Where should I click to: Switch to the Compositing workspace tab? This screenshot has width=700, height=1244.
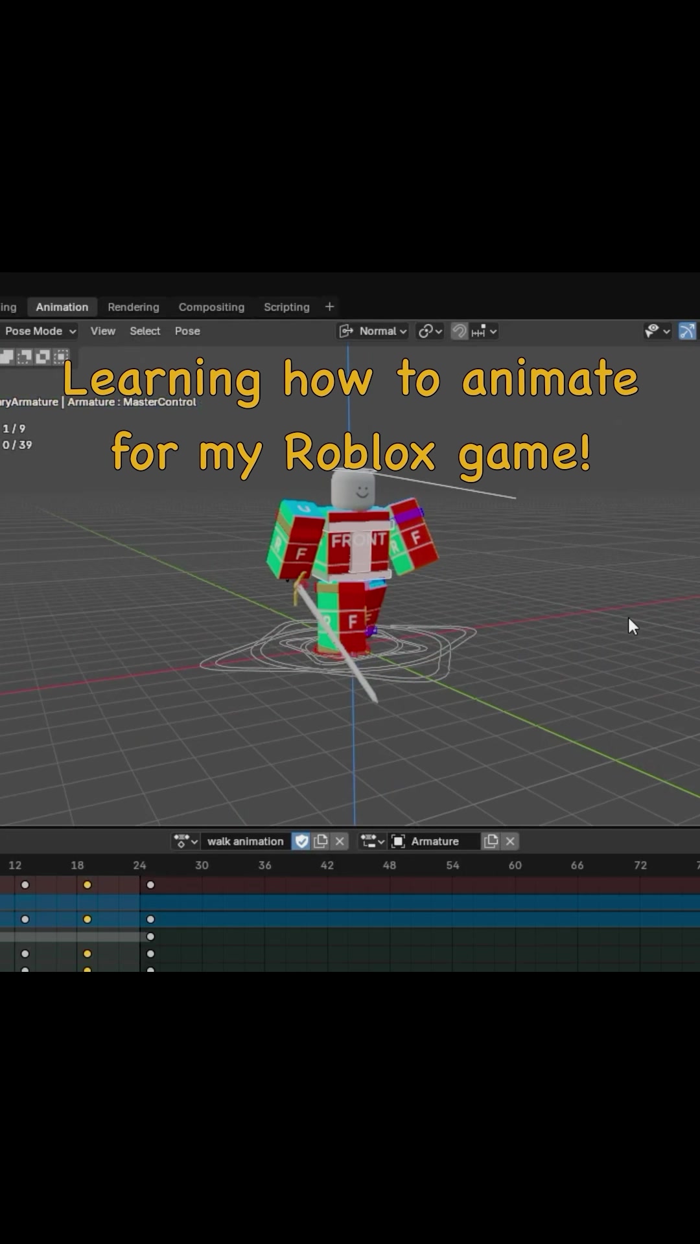[x=211, y=307]
